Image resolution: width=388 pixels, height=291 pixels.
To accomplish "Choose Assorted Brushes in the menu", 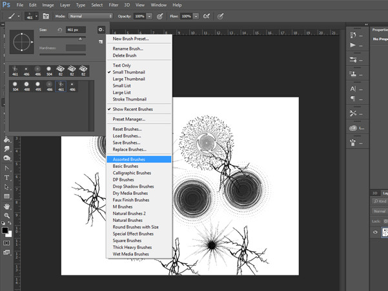I will tap(139, 159).
